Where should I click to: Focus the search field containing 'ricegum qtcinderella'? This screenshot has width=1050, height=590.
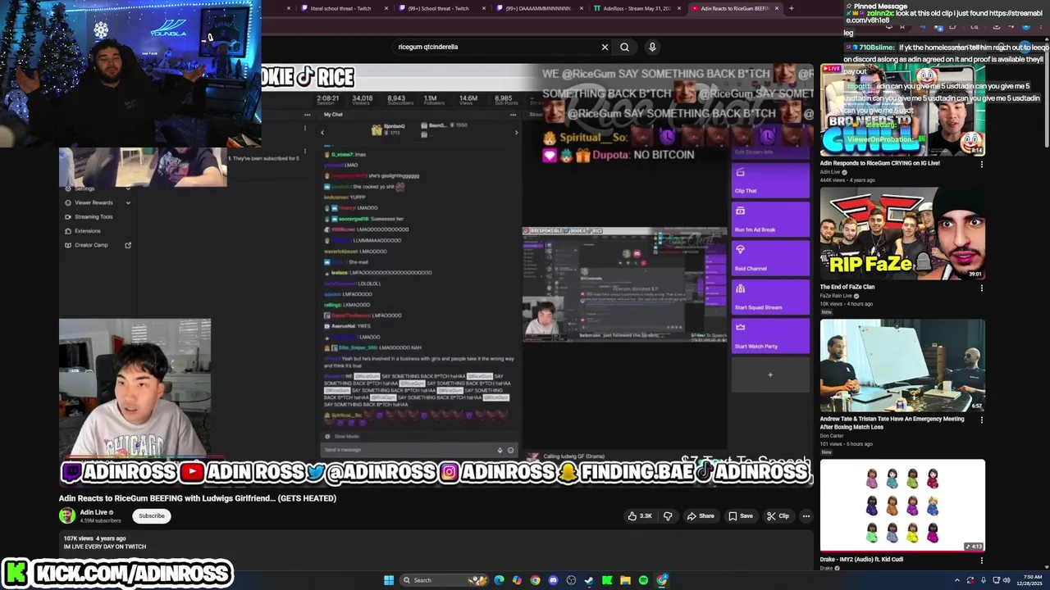point(496,47)
